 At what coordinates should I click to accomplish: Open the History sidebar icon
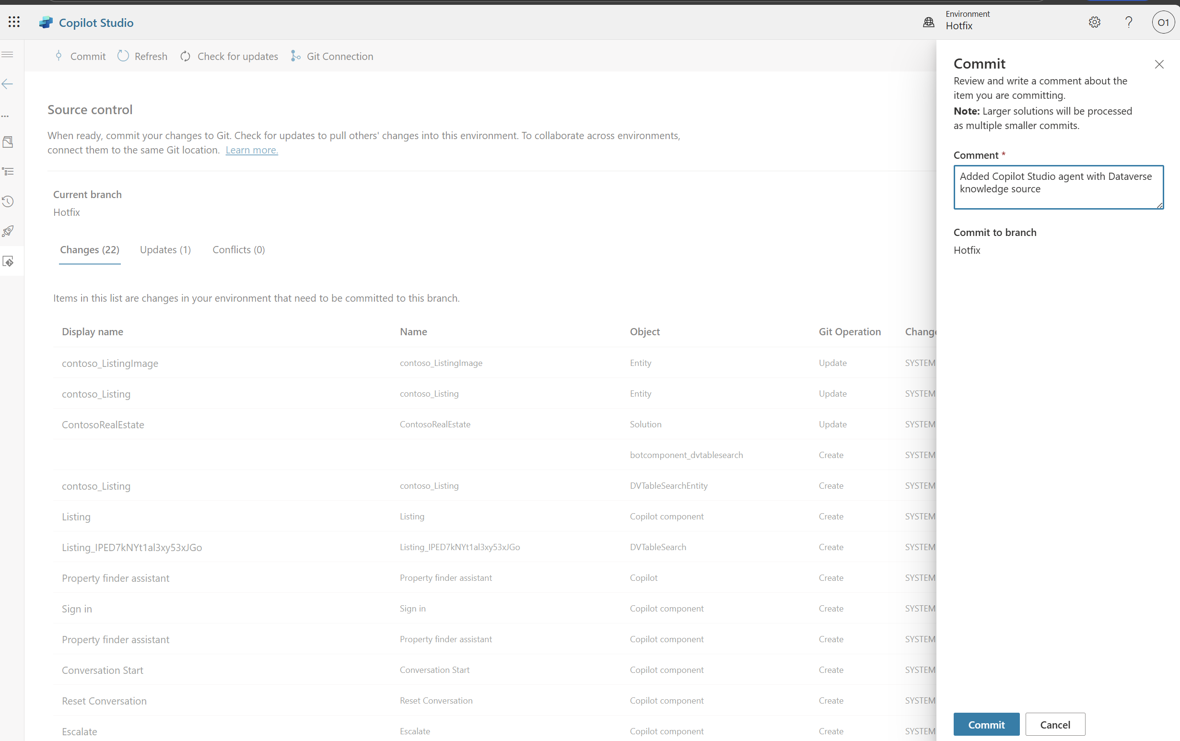(8, 201)
